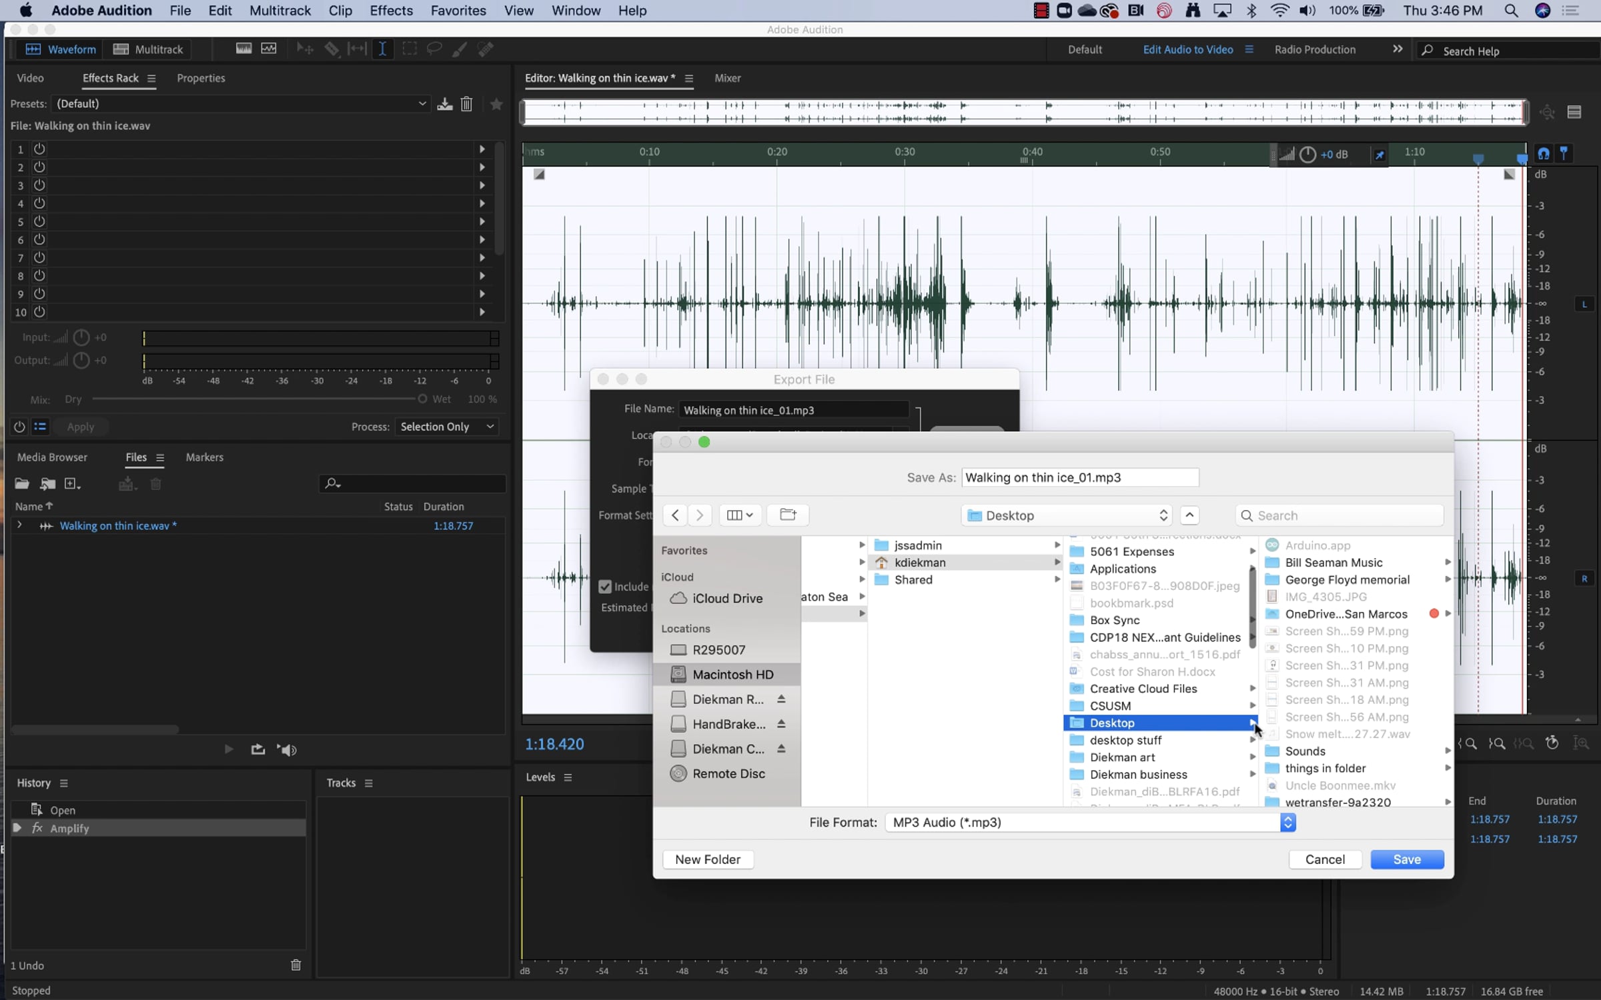
Task: Uncheck the Include checkbox in Export File
Action: click(605, 587)
